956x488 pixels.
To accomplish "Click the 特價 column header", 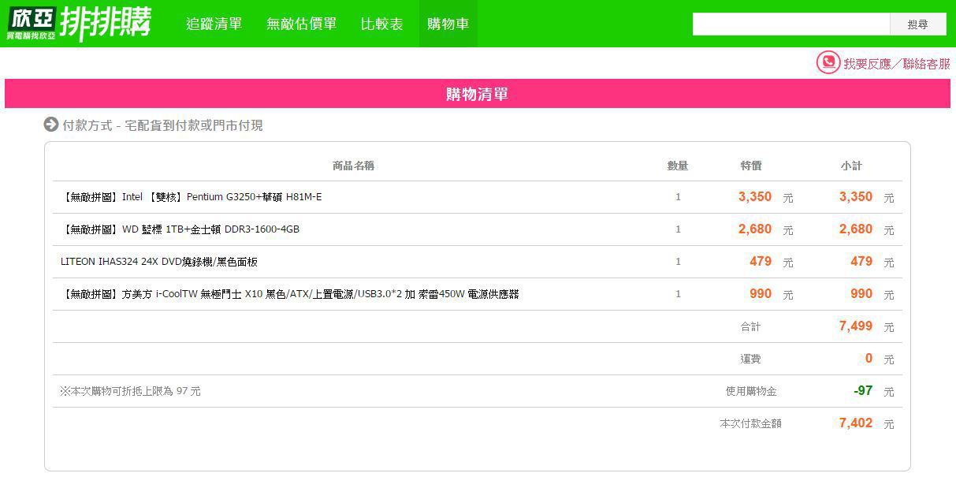I will [x=751, y=166].
